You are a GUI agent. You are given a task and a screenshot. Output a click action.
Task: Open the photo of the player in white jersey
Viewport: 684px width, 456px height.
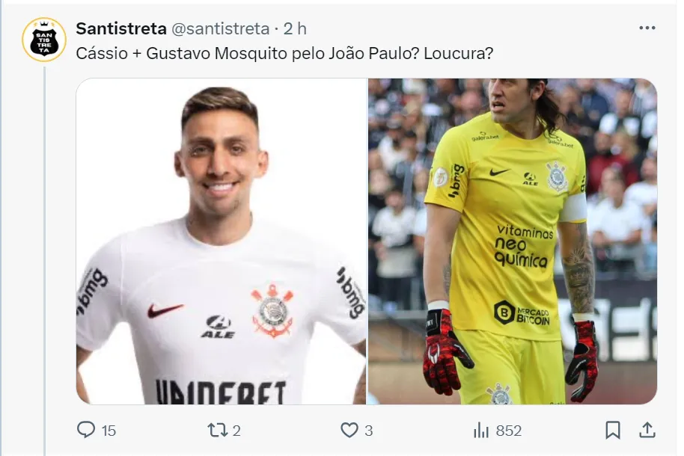coord(222,241)
